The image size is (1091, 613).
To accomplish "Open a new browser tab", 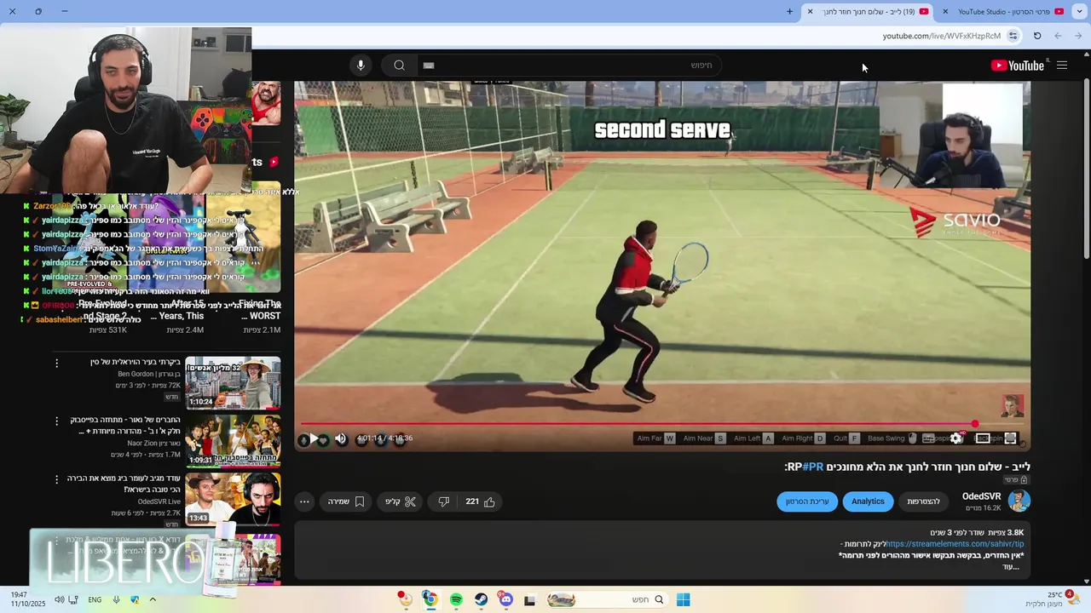I will pyautogui.click(x=789, y=11).
